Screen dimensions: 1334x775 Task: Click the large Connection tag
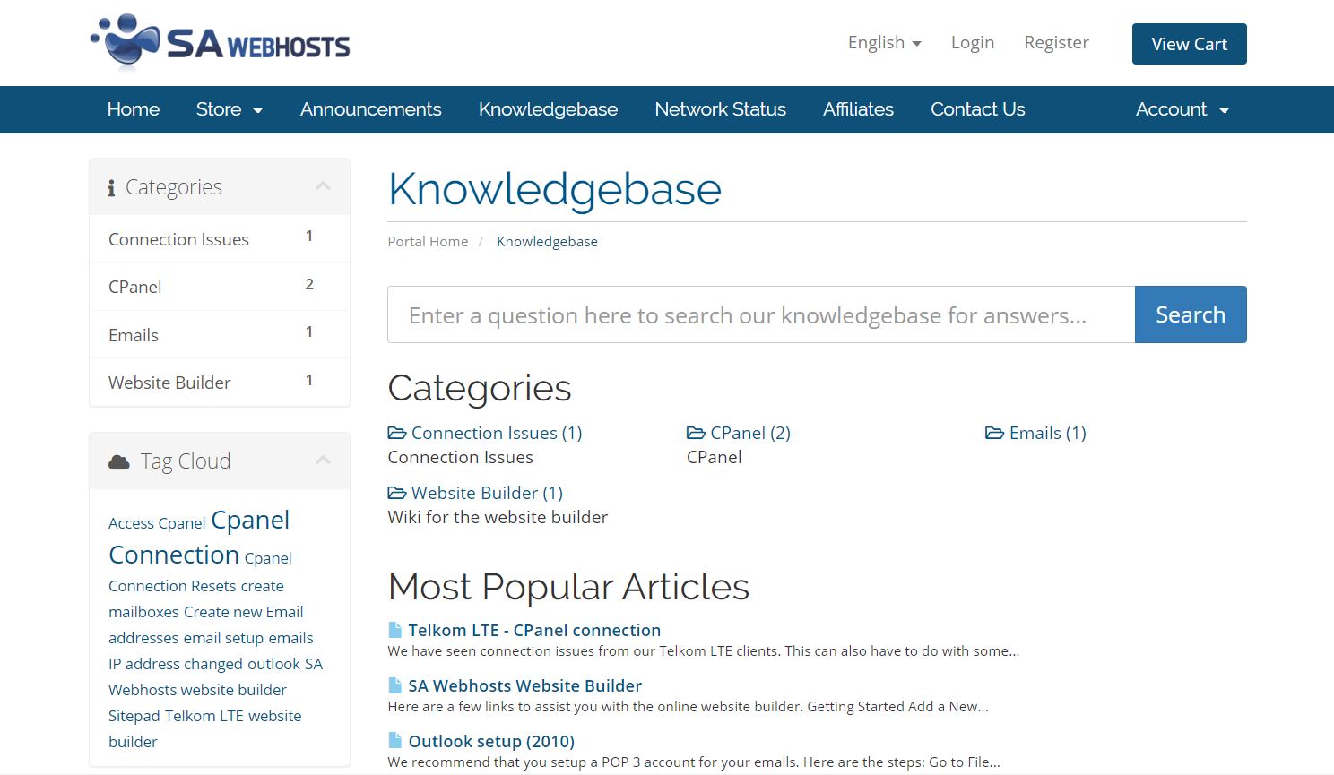tap(174, 555)
